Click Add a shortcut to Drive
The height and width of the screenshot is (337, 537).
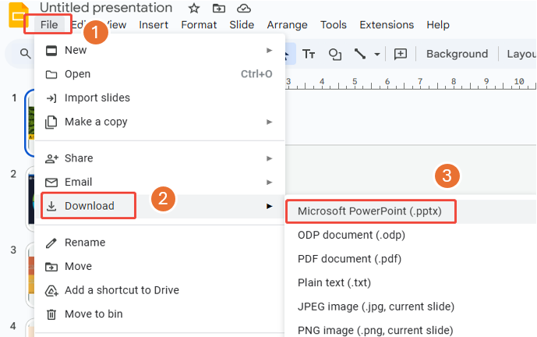pos(160,290)
